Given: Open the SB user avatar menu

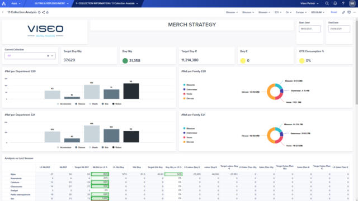Looking at the screenshot, I should (352, 3).
